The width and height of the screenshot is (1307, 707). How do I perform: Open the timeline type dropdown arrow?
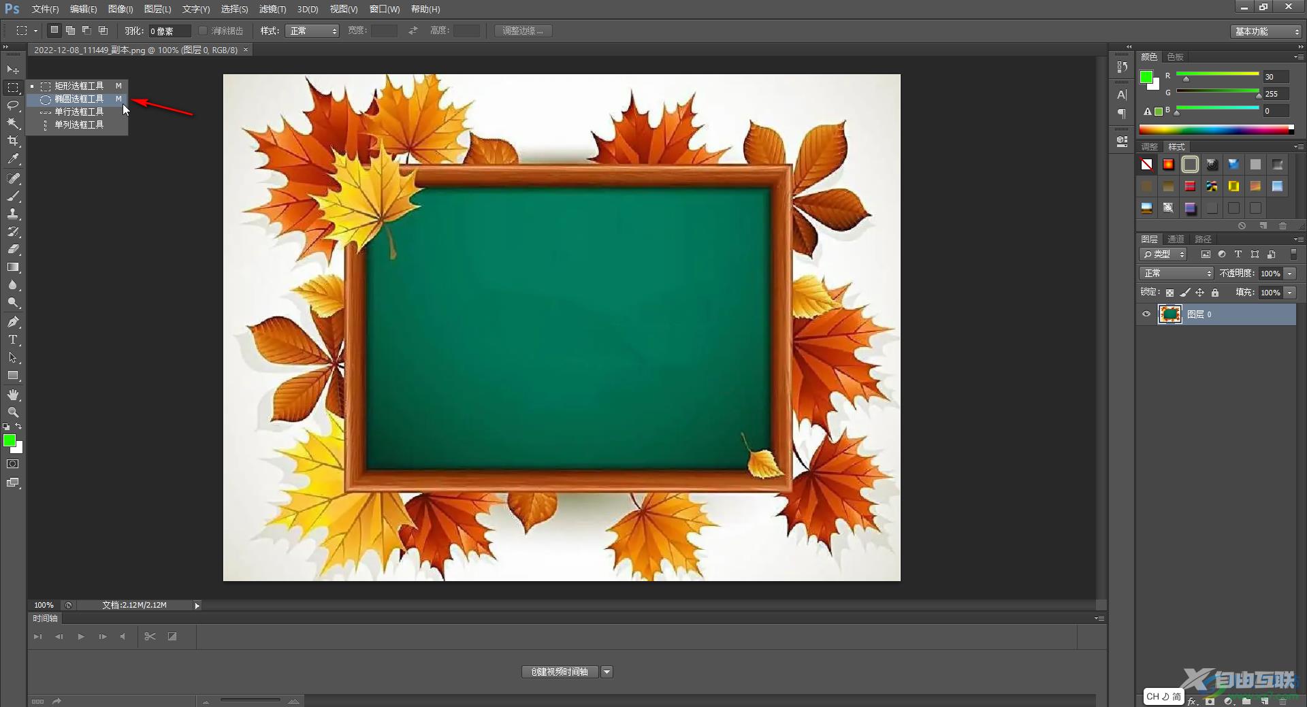607,672
